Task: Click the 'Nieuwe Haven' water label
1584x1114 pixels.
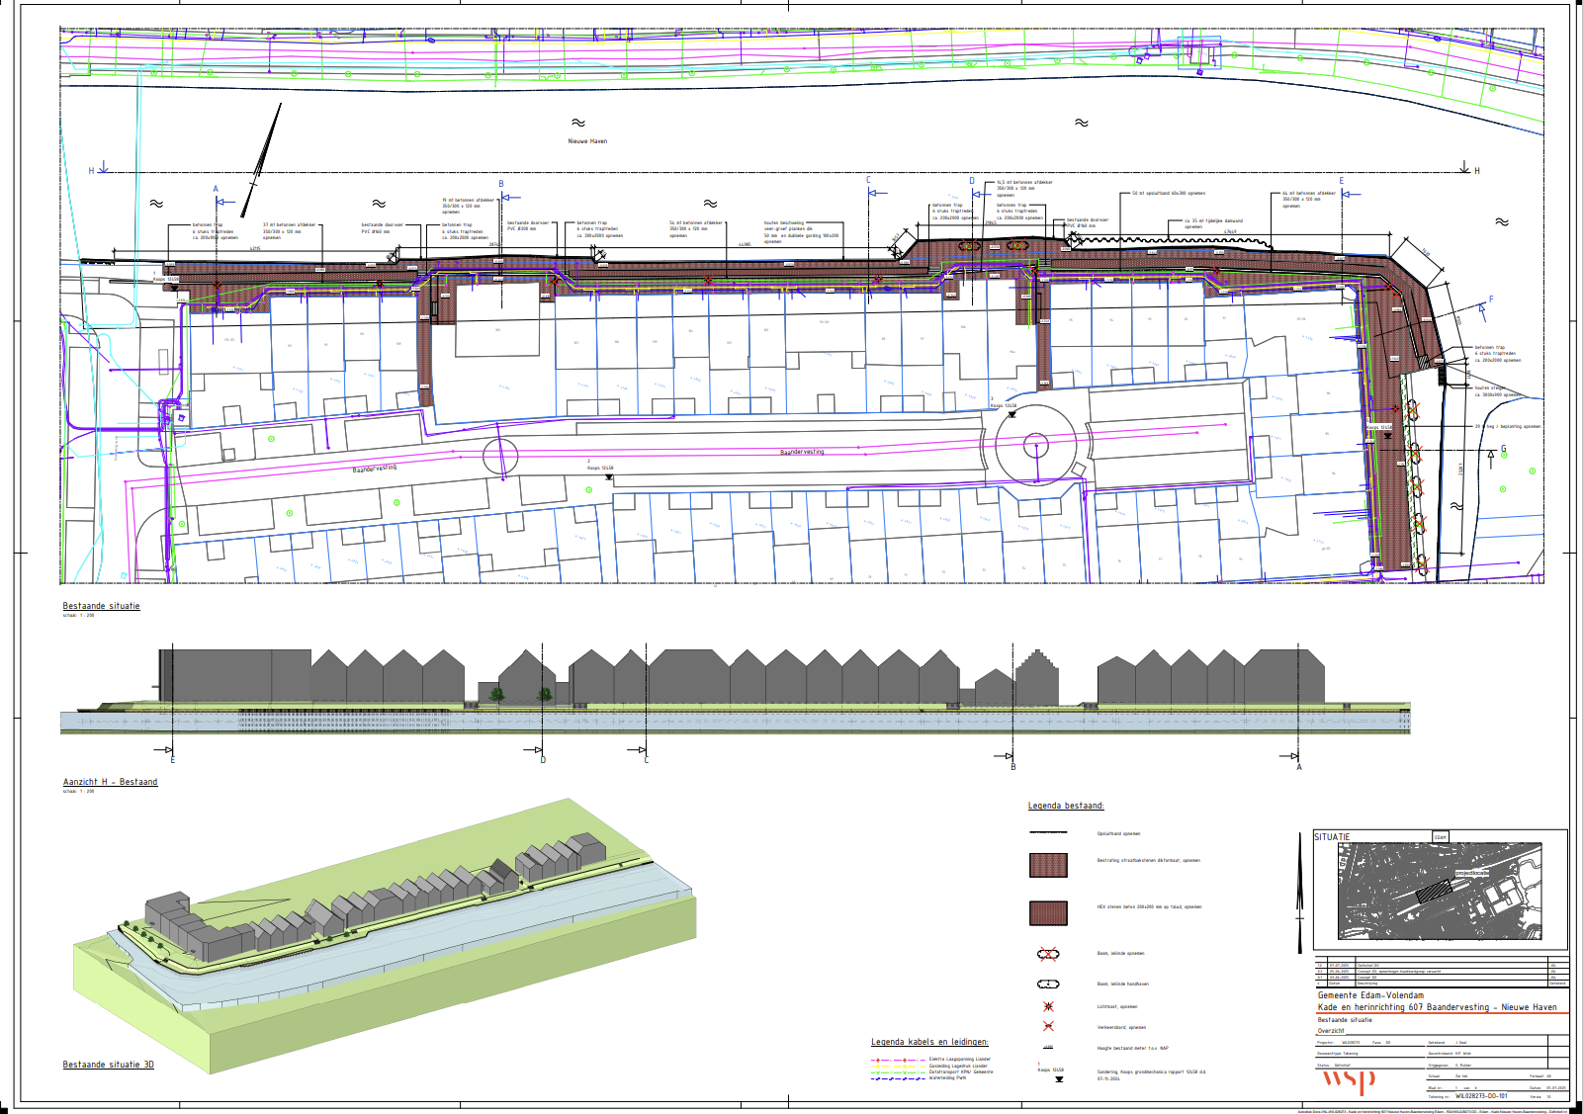Action: tap(587, 141)
